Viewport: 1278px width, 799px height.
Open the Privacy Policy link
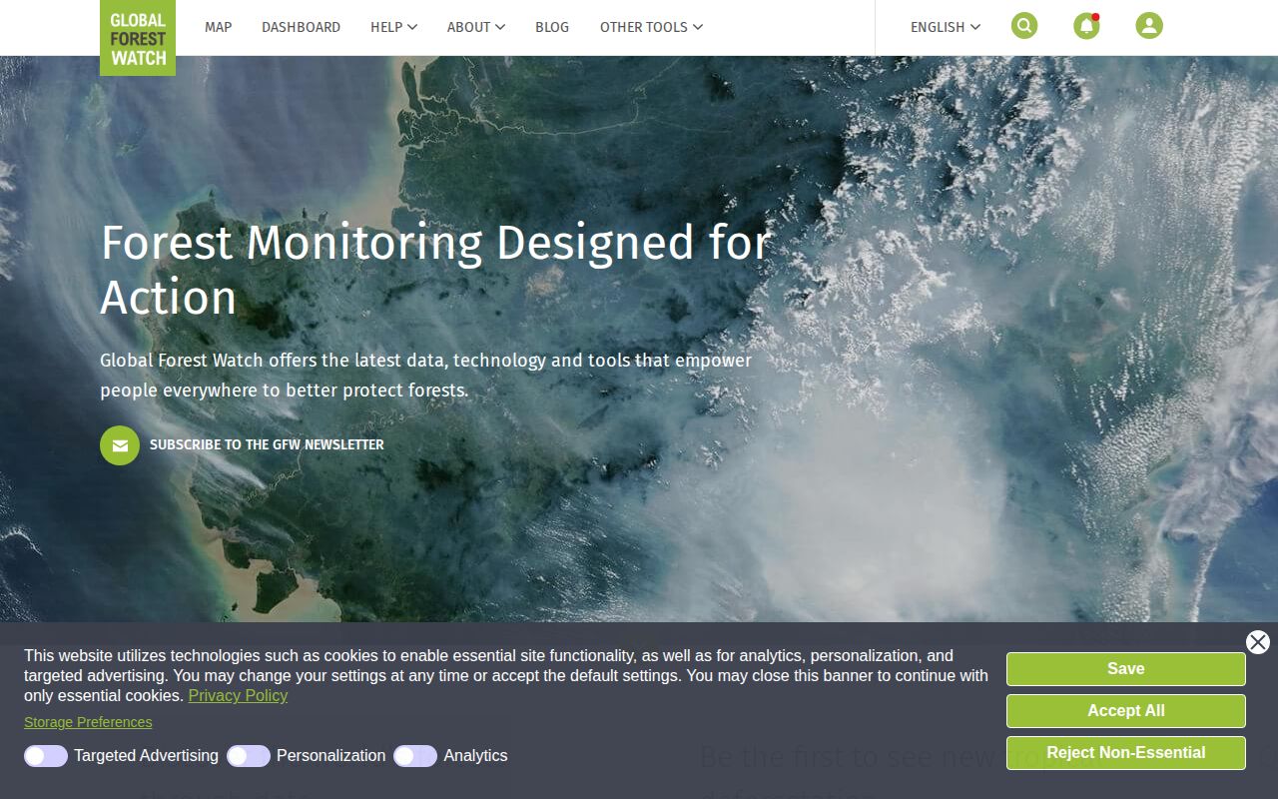(x=238, y=695)
